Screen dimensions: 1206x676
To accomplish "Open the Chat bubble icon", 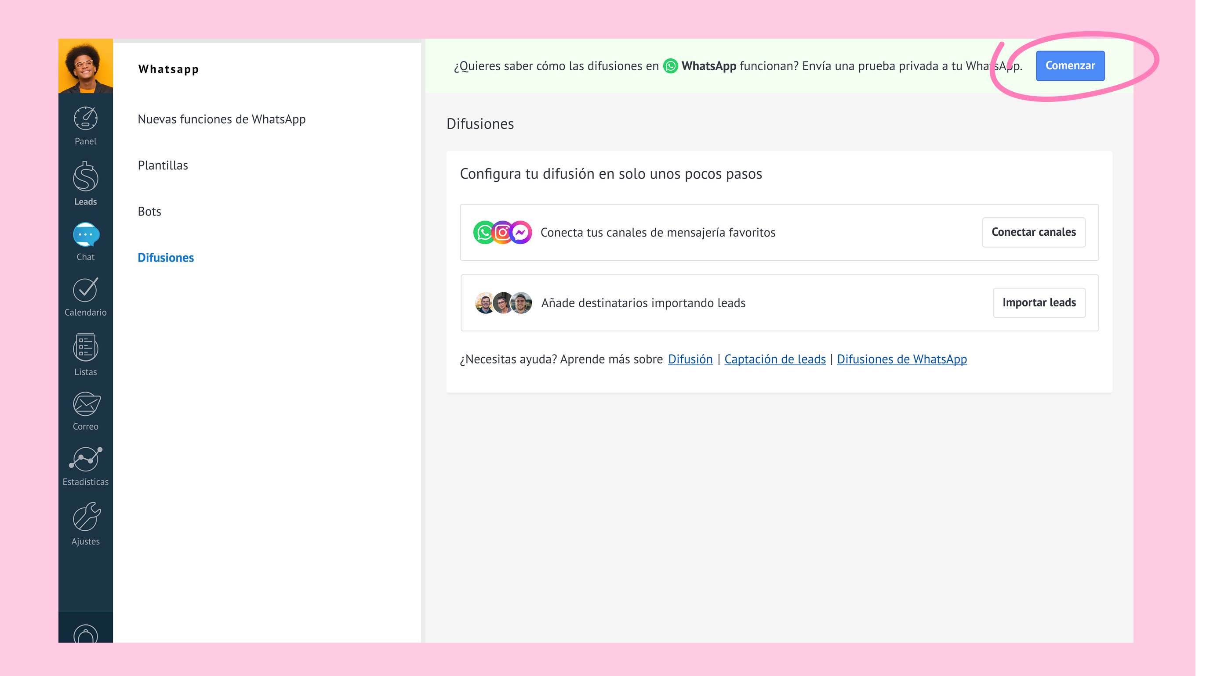I will pyautogui.click(x=85, y=235).
